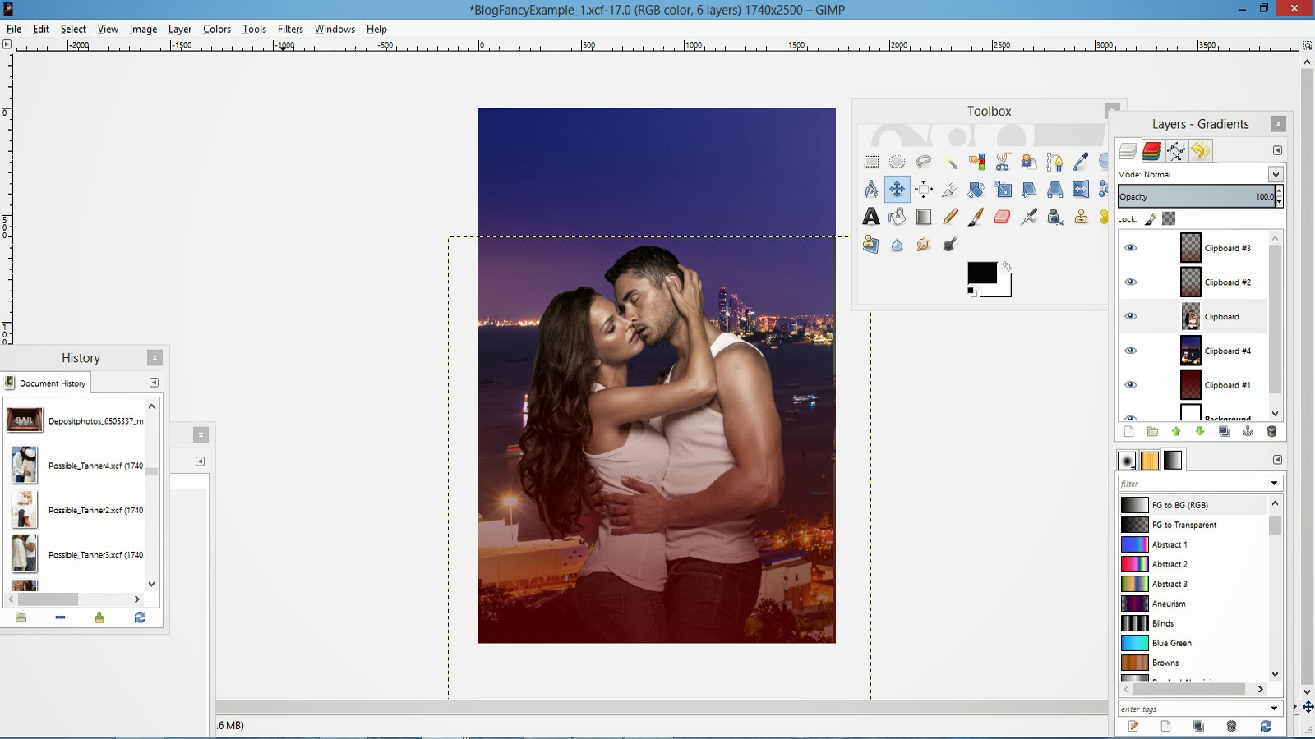Select the Blur/Sharpen droplet tool
The height and width of the screenshot is (739, 1315).
tap(897, 244)
